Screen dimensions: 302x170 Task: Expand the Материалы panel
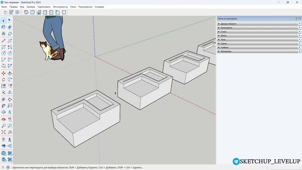pyautogui.click(x=259, y=51)
